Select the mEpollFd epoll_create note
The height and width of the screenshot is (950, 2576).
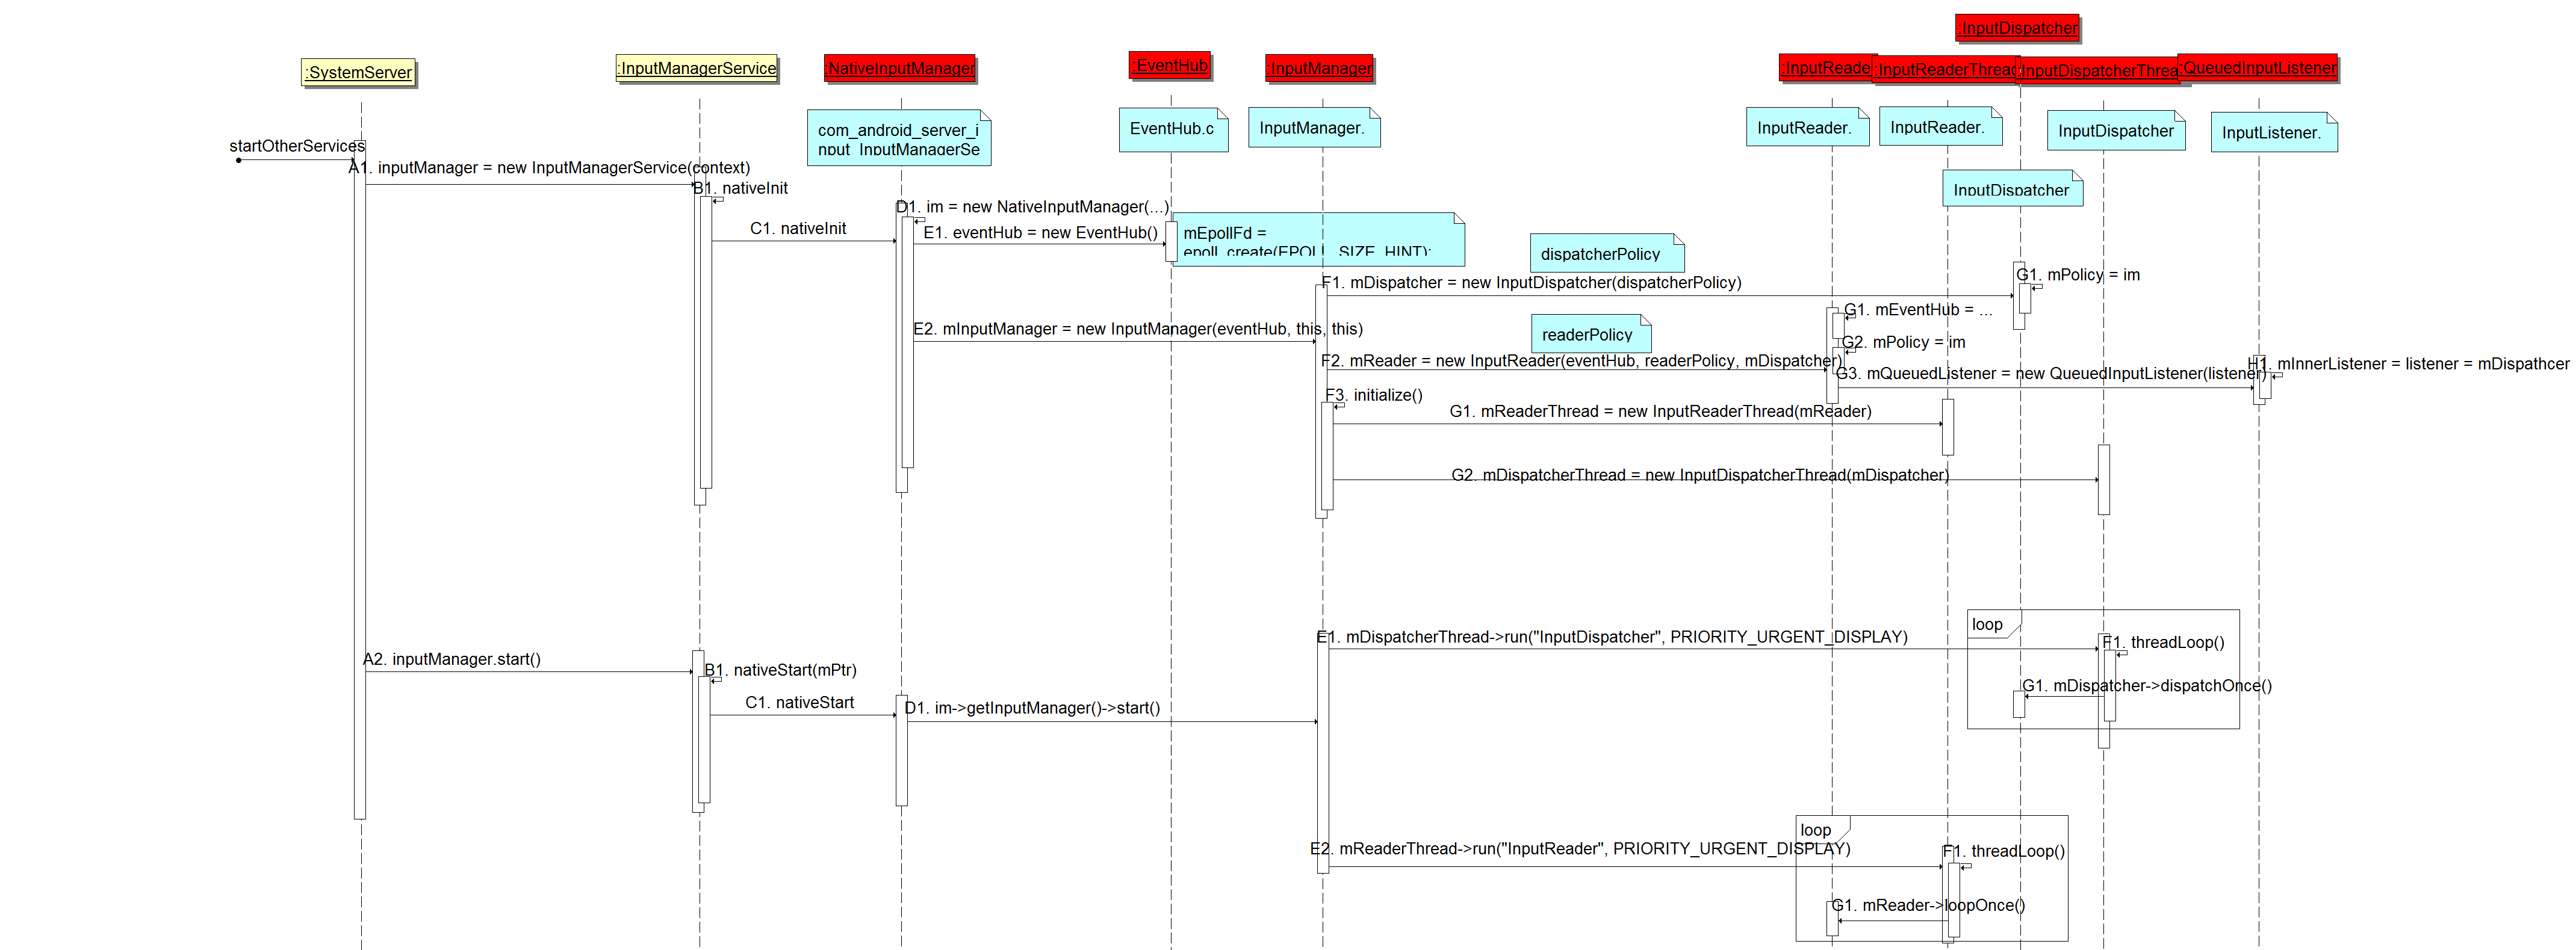click(x=1316, y=239)
